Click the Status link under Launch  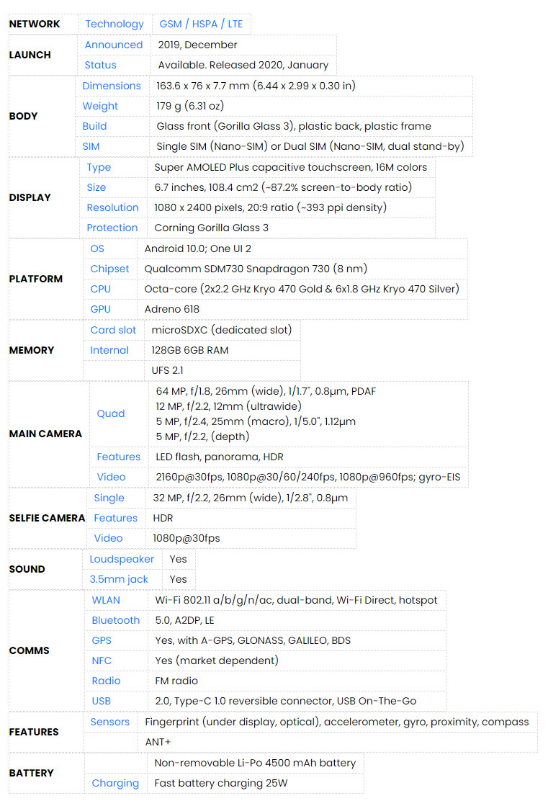coord(101,65)
